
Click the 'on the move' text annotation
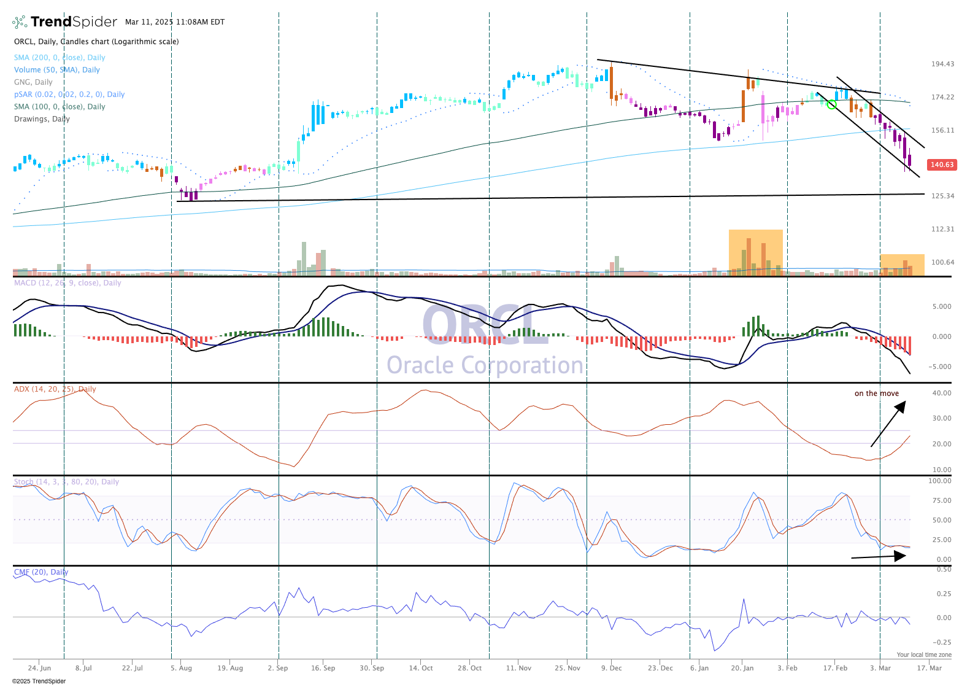point(876,394)
